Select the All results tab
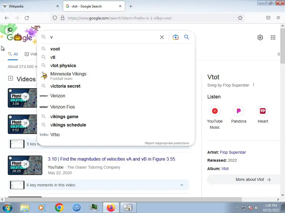 point(13,54)
